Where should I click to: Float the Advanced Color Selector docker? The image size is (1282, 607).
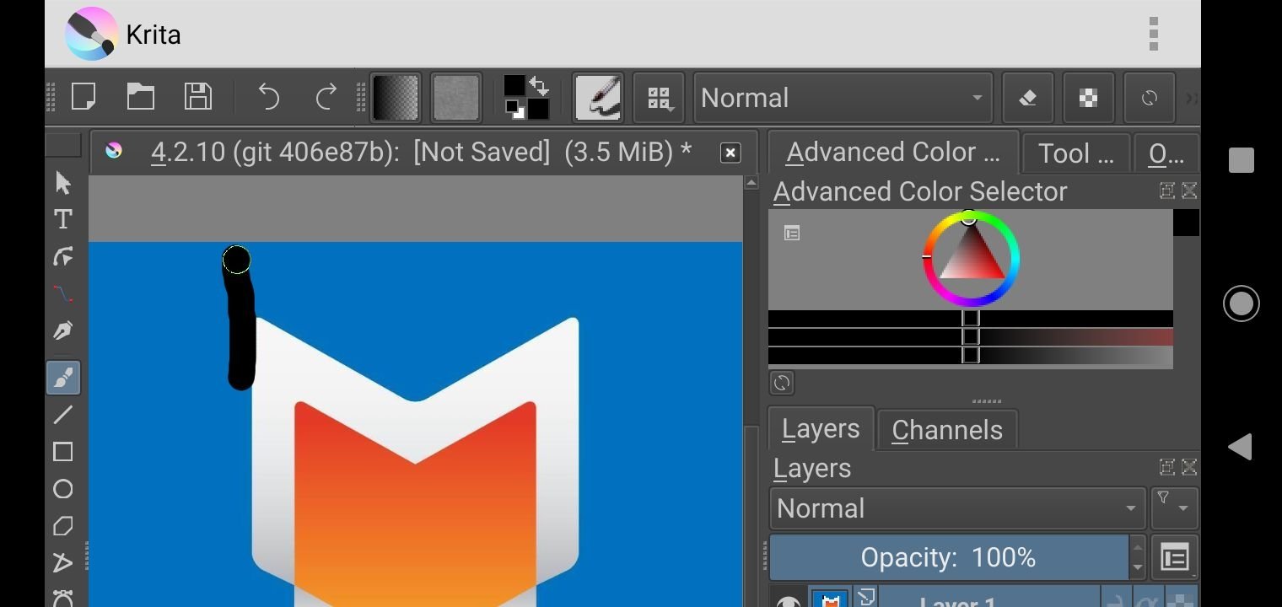tap(1167, 191)
